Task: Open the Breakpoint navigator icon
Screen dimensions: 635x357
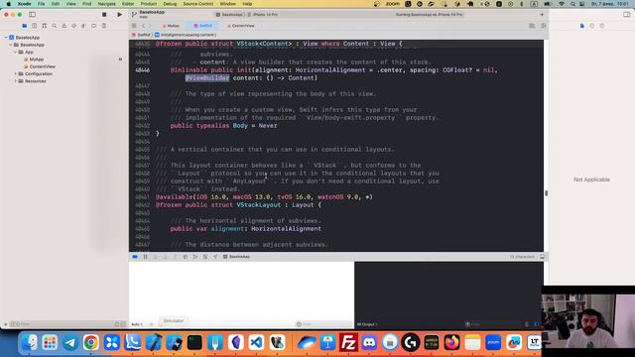Action: 93,26
